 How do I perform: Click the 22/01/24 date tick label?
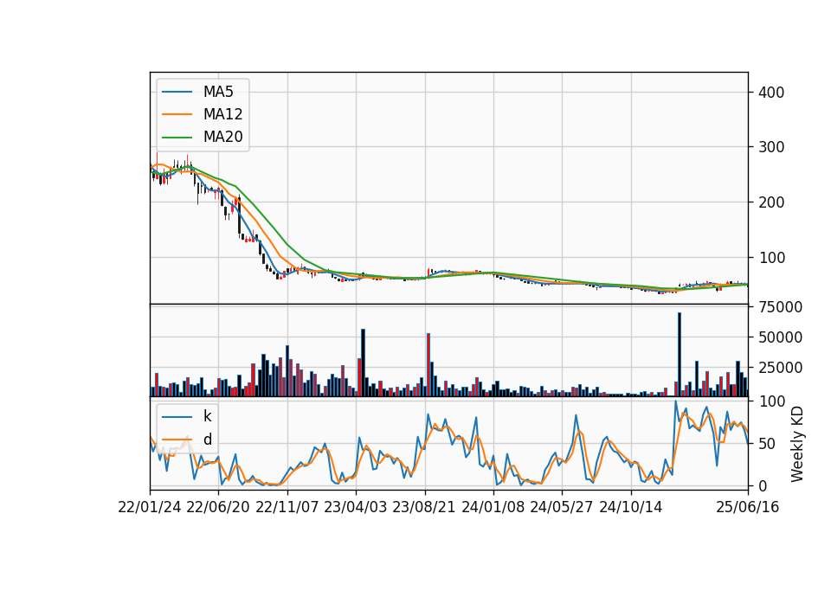(x=150, y=507)
